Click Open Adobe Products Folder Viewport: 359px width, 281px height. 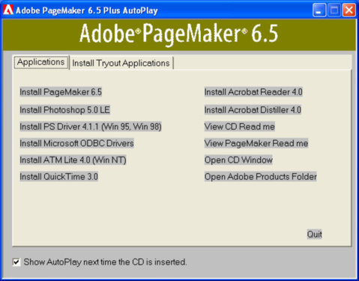click(x=261, y=177)
